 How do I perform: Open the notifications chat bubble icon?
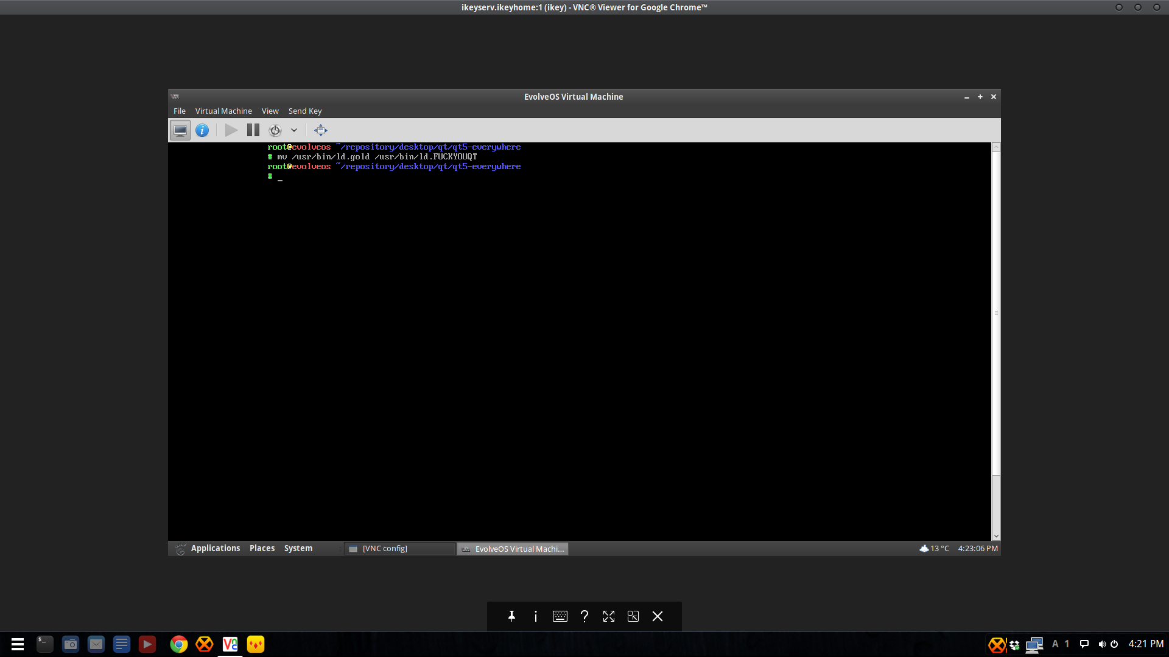click(1084, 644)
